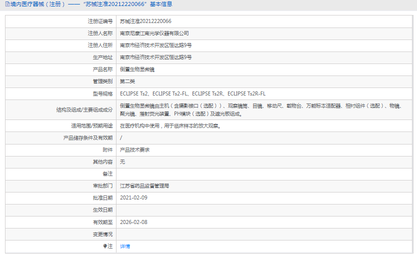Select the 结构及组成 description paragraph
This screenshot has height=254, width=417.
(x=262, y=110)
